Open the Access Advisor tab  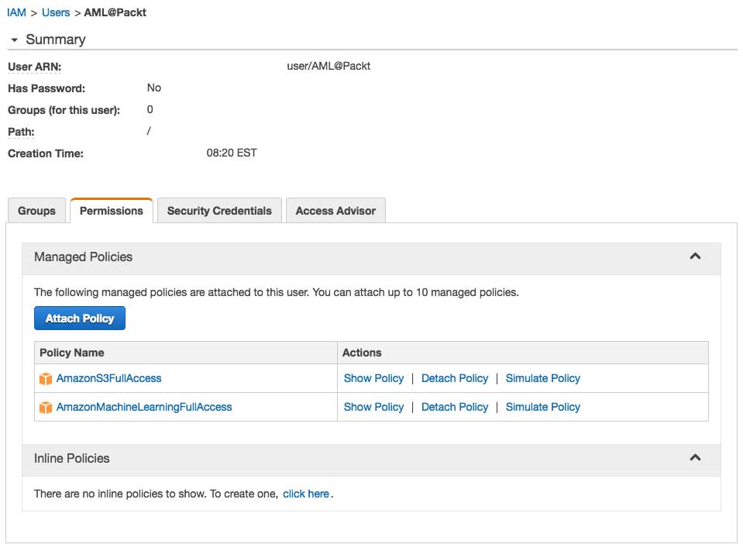click(335, 211)
